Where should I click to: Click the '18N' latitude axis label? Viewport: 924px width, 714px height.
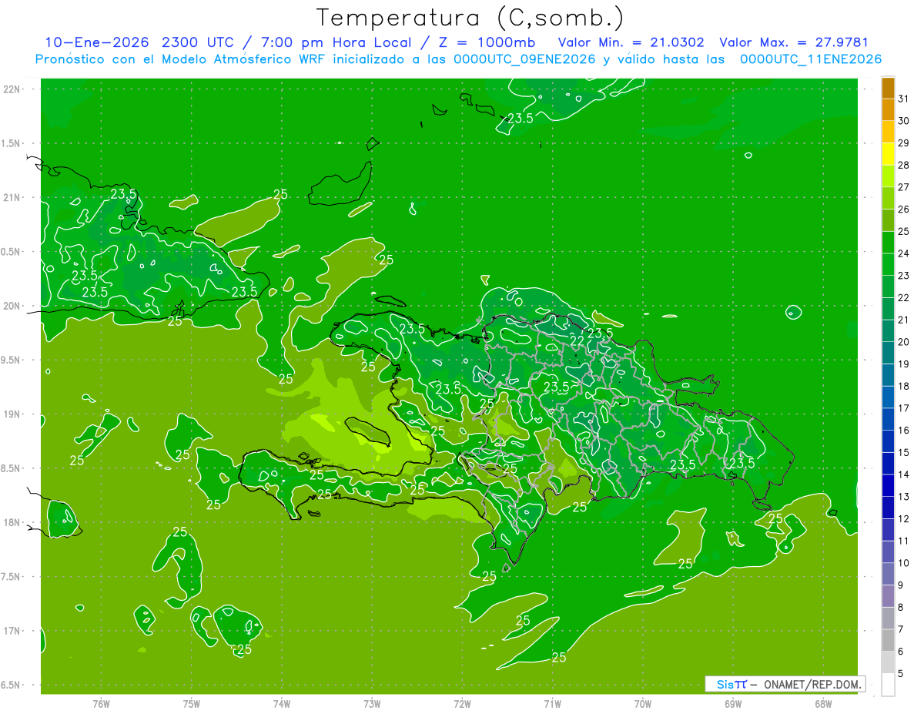pyautogui.click(x=13, y=522)
